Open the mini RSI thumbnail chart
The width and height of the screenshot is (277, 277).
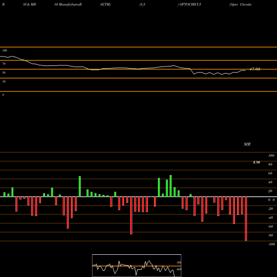pos(137,265)
